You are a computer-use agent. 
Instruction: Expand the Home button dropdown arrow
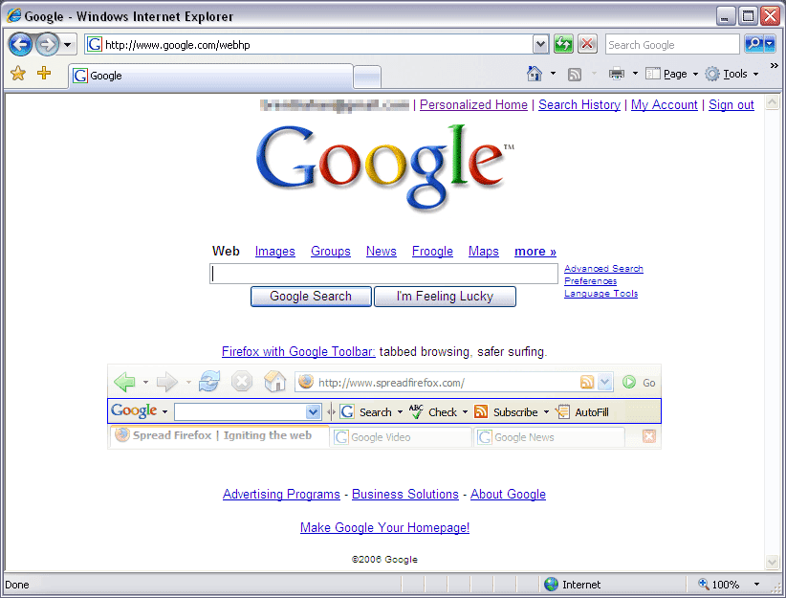[x=553, y=74]
